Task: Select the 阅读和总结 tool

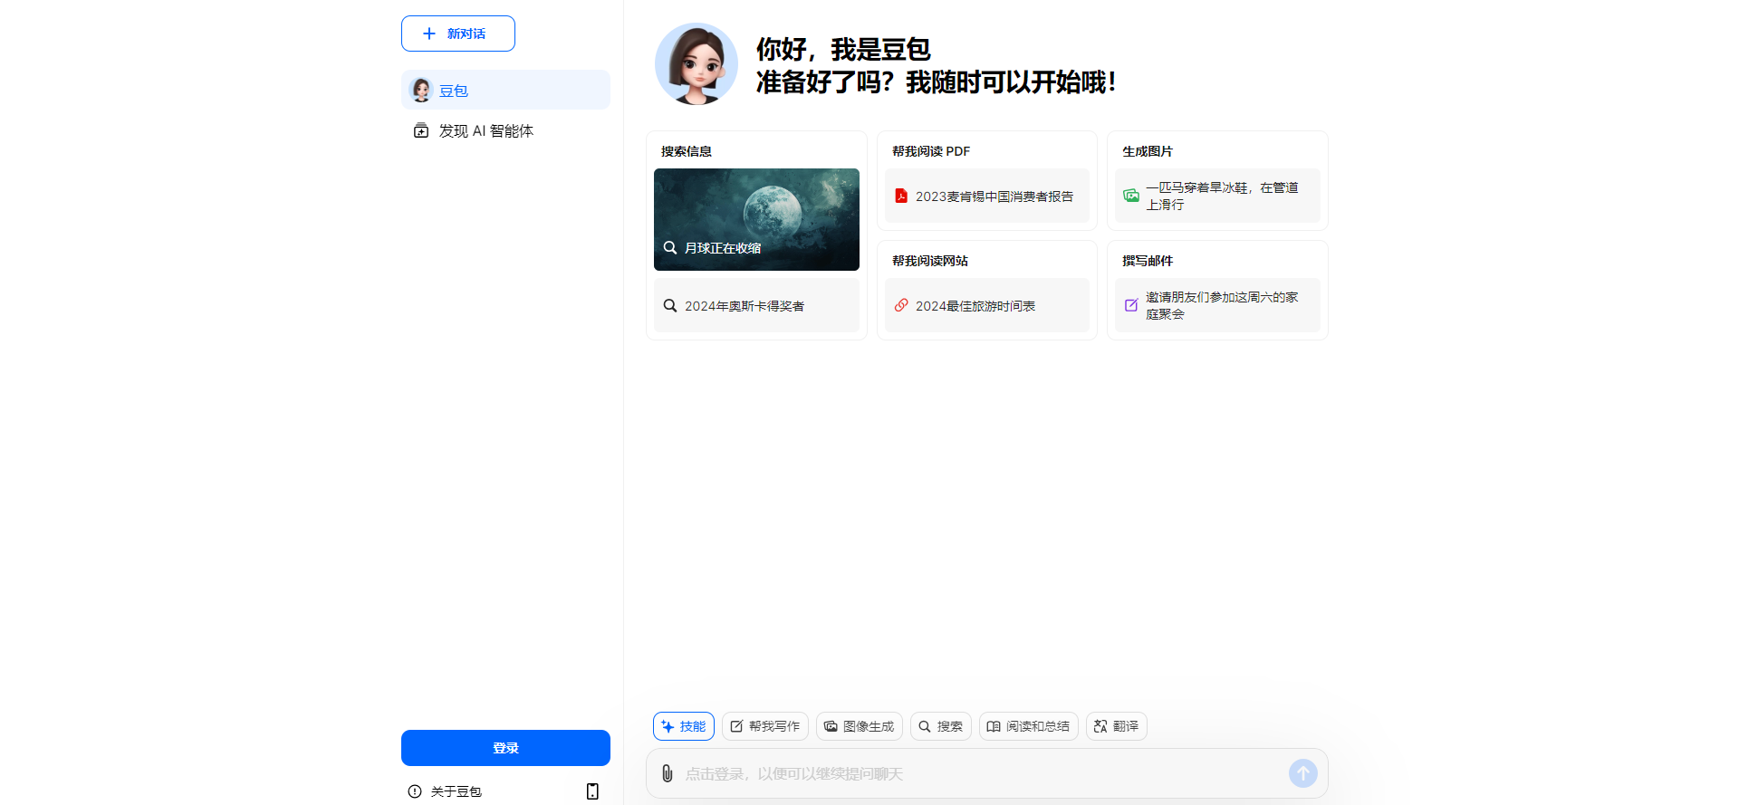Action: pyautogui.click(x=1028, y=726)
